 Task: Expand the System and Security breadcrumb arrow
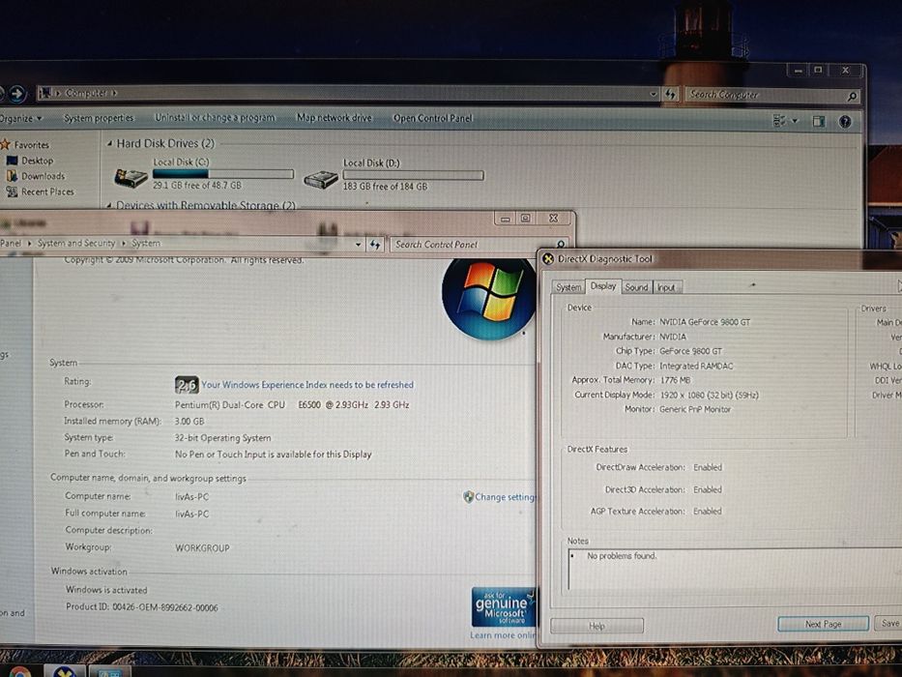point(124,244)
